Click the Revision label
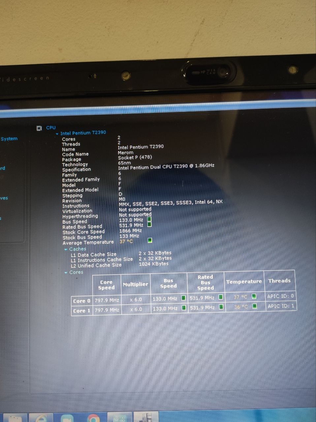Screen dimensions: 316x422 72,201
